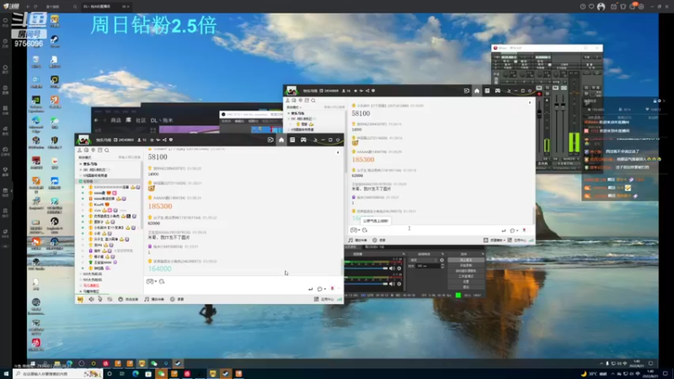Click the leftmost fader in the mixer window
Image resolution: width=674 pixels, height=379 pixels.
pos(540,114)
